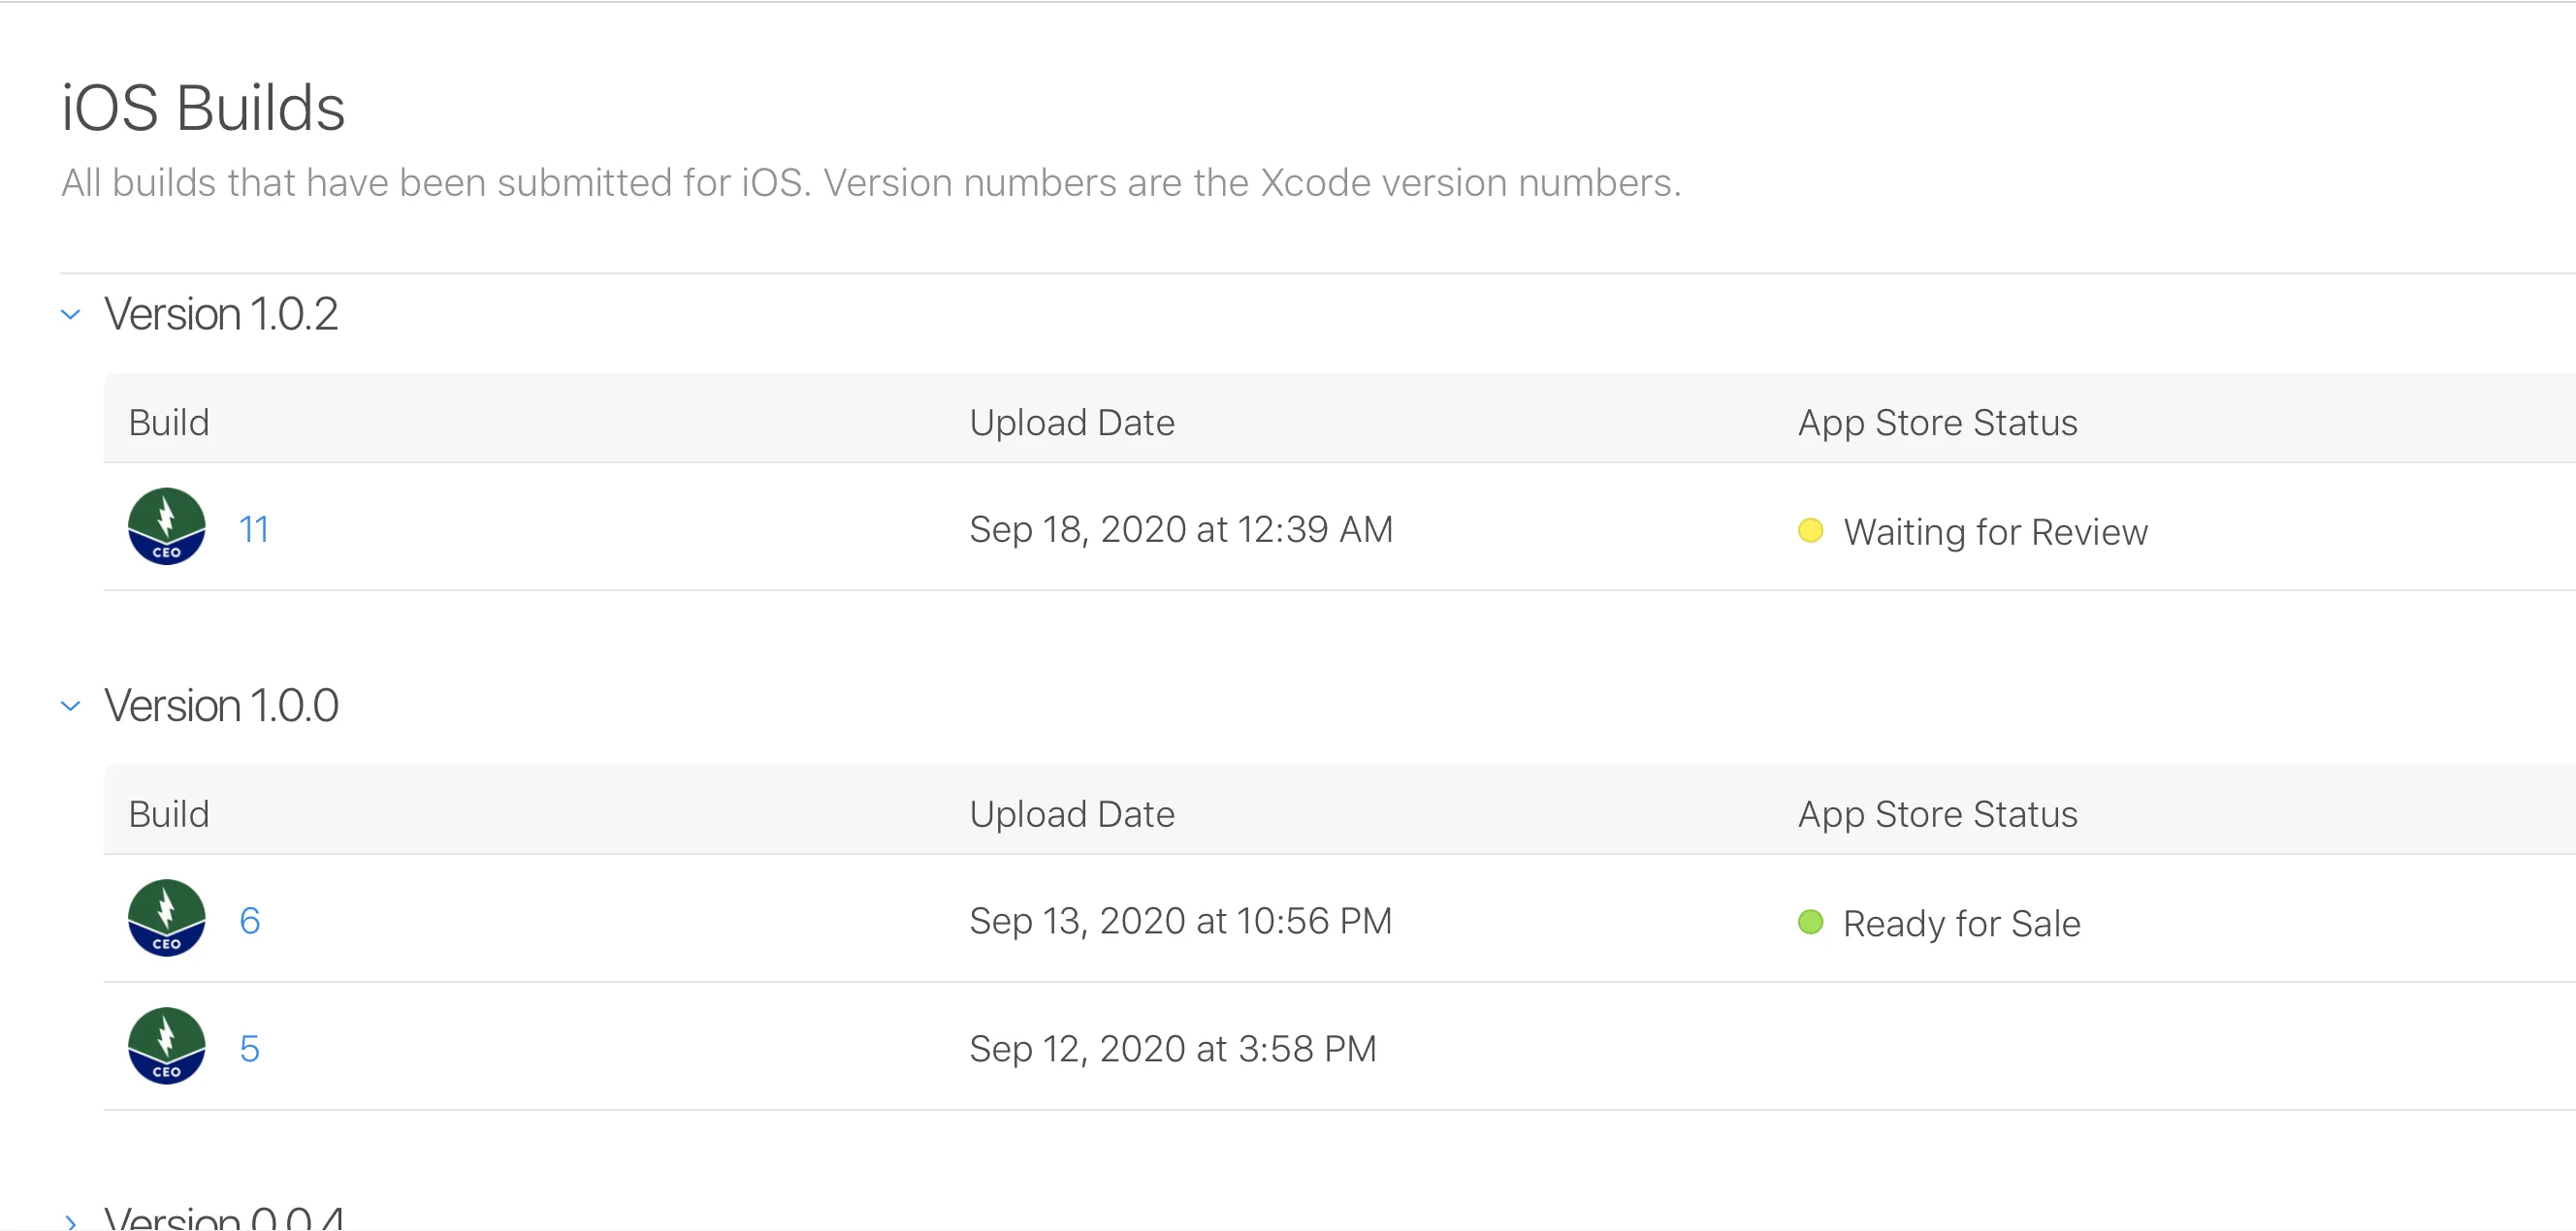The height and width of the screenshot is (1231, 2576).
Task: Click App Store Status header under Version 1.0.0
Action: pos(1937,814)
